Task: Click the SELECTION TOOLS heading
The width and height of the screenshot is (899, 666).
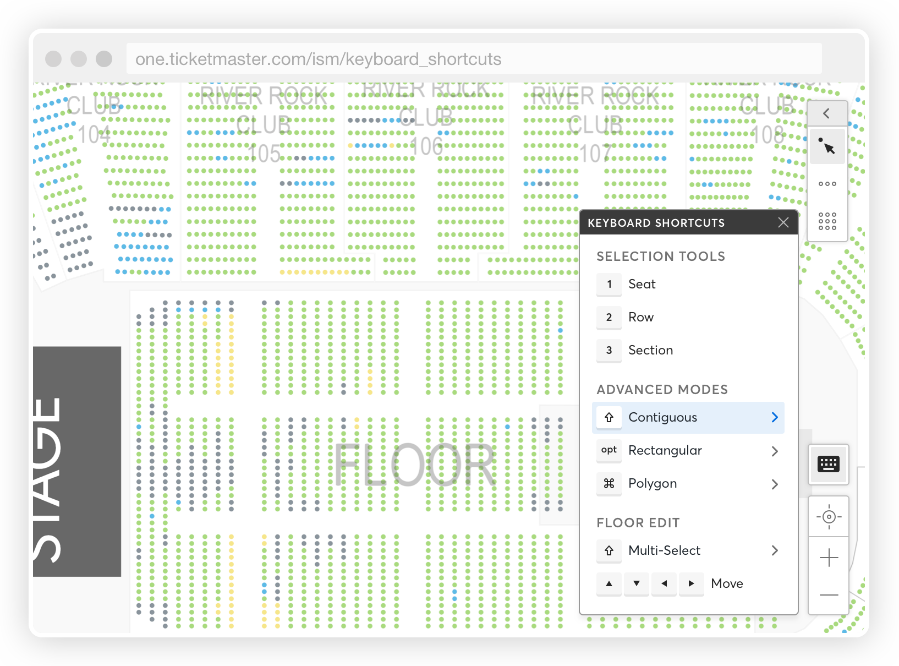Action: coord(661,256)
